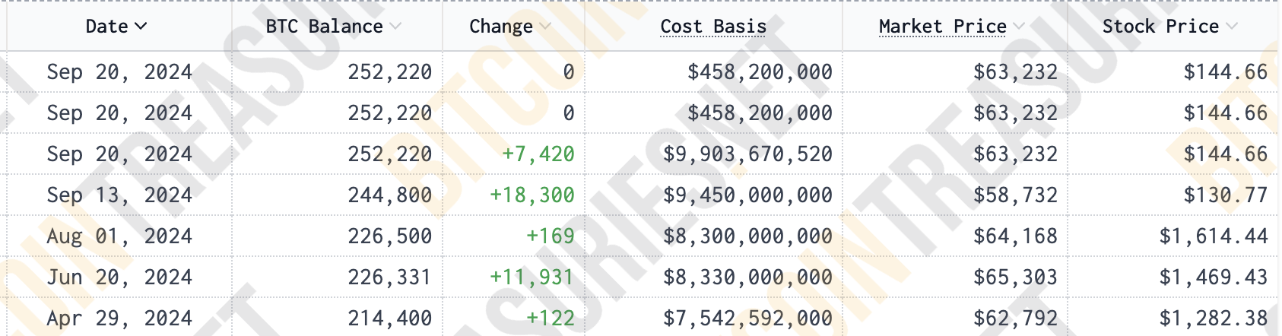Click the Market Price header label
1282x336 pixels.
click(x=942, y=27)
